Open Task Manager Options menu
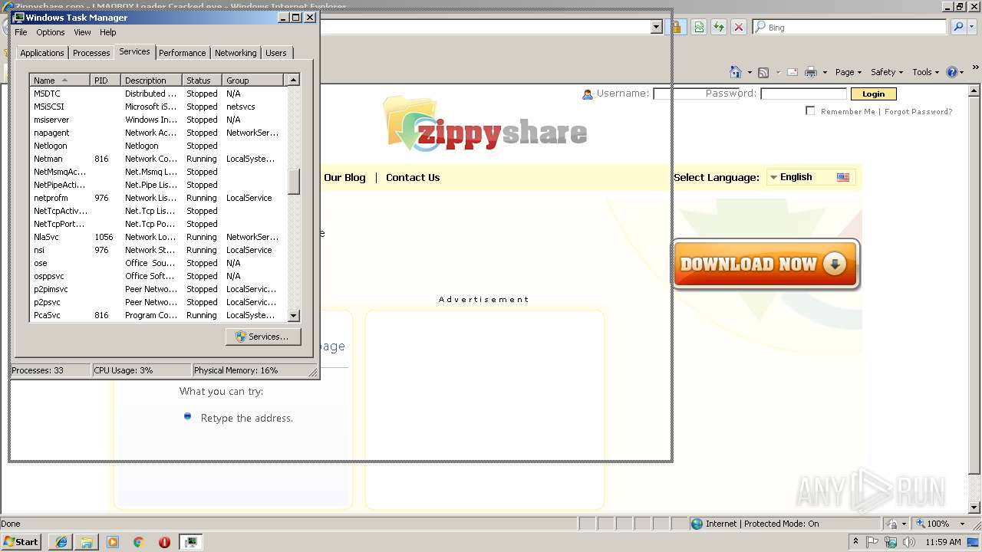982x552 pixels. click(x=51, y=32)
